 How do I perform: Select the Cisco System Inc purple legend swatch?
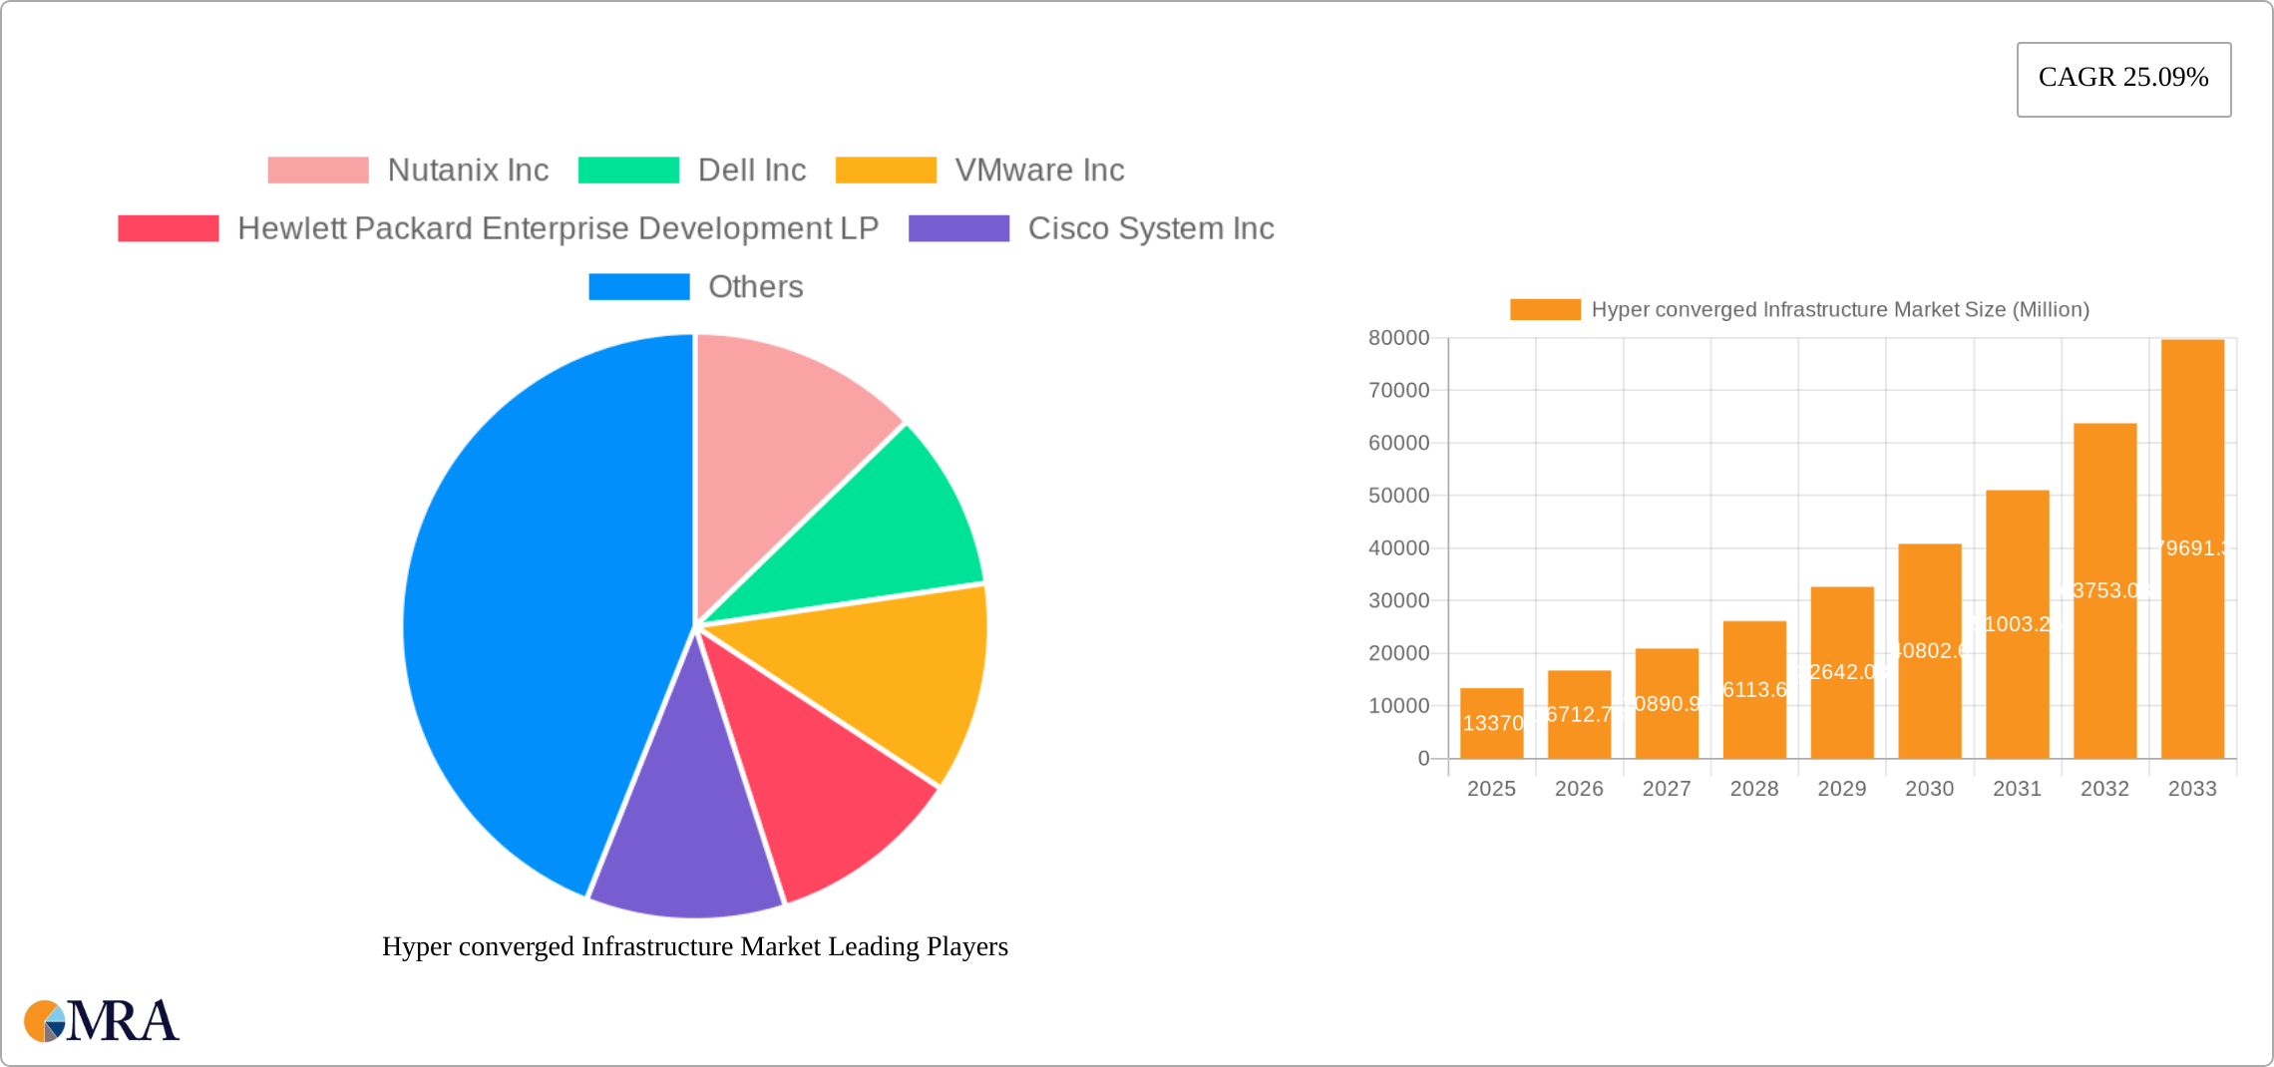pyautogui.click(x=960, y=228)
